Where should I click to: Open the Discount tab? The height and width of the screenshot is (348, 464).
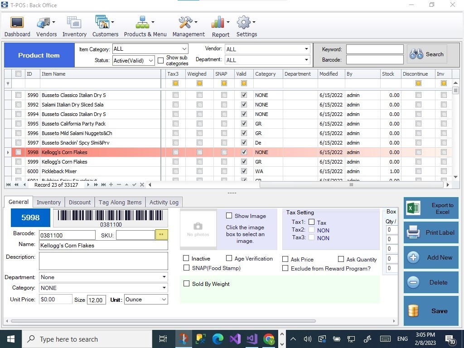[x=80, y=203]
